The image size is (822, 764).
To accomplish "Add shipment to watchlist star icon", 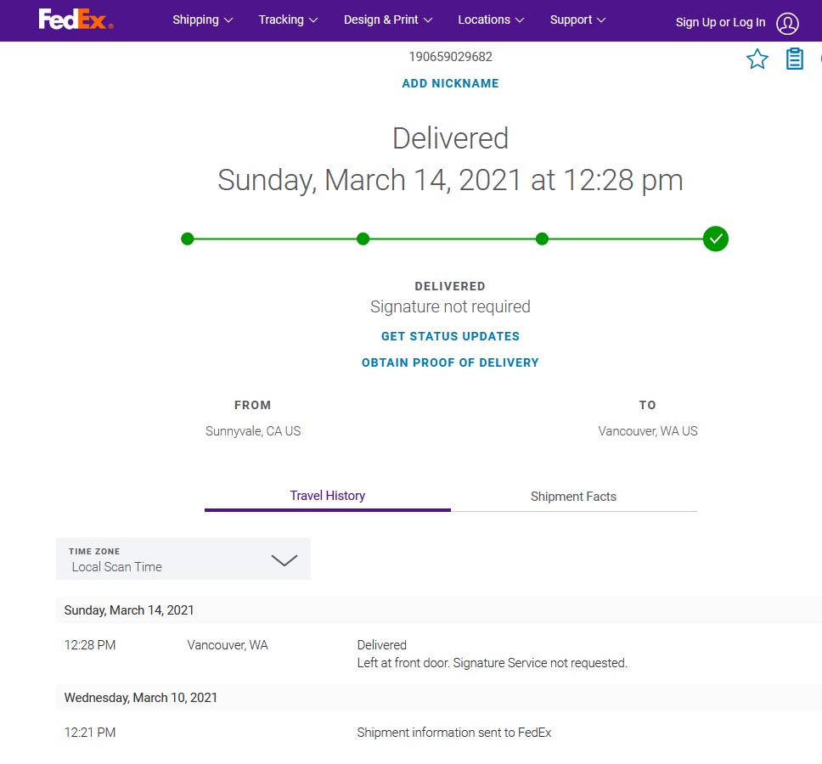I will point(757,59).
